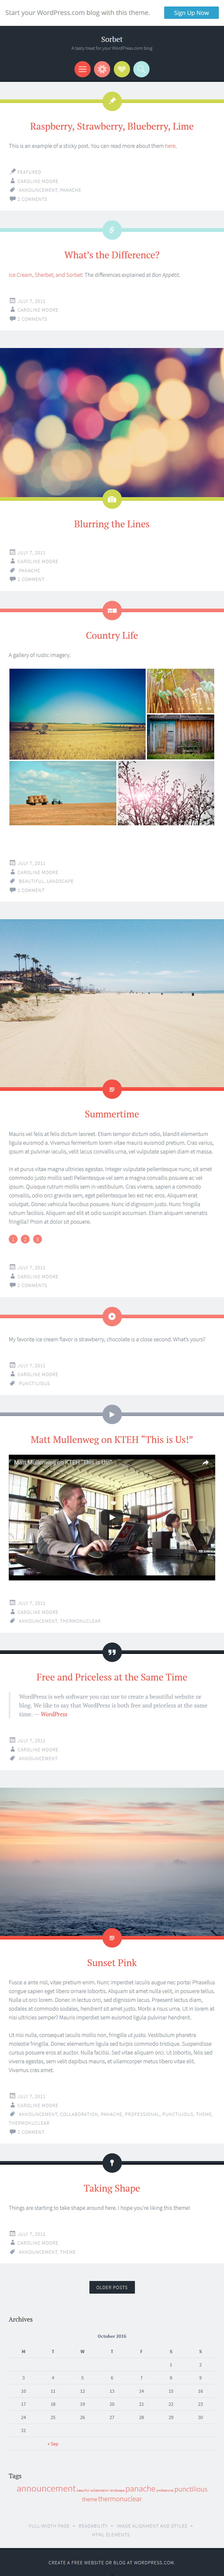Select the green heart icon in header
Image resolution: width=224 pixels, height=2576 pixels.
122,69
